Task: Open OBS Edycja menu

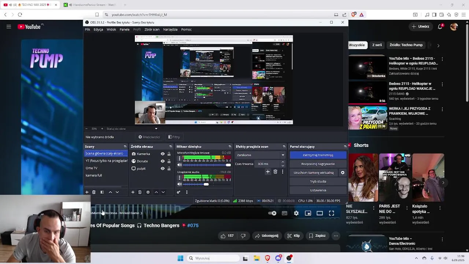Action: click(98, 29)
